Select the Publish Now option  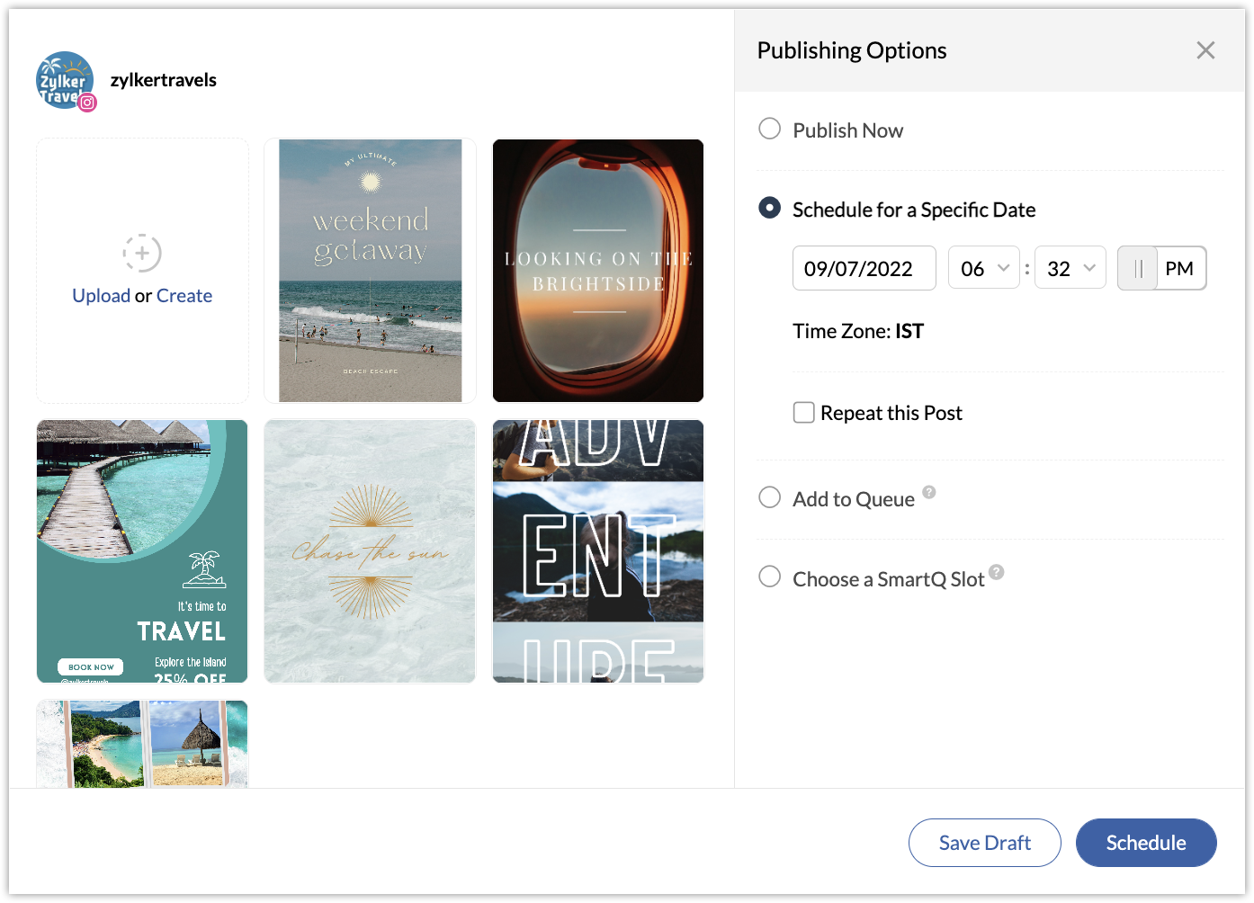770,129
